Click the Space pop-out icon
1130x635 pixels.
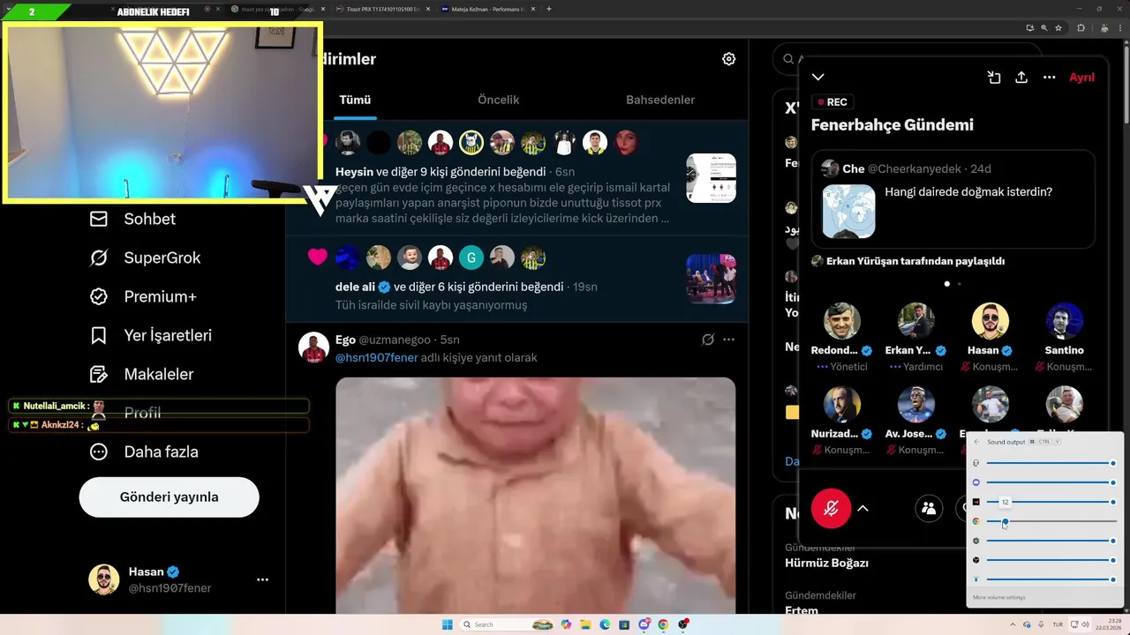point(994,78)
